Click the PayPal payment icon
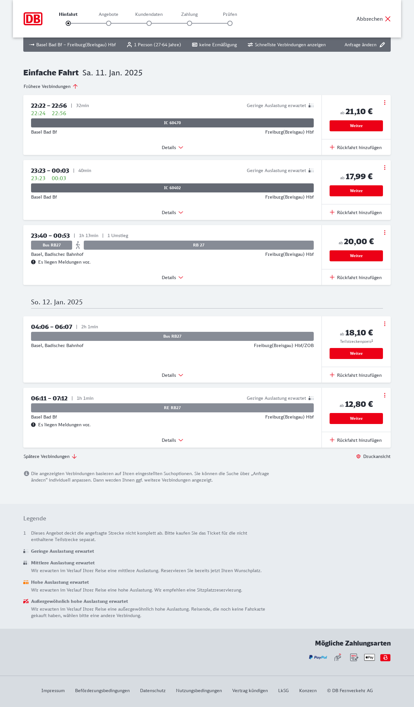The width and height of the screenshot is (414, 707). pyautogui.click(x=318, y=657)
